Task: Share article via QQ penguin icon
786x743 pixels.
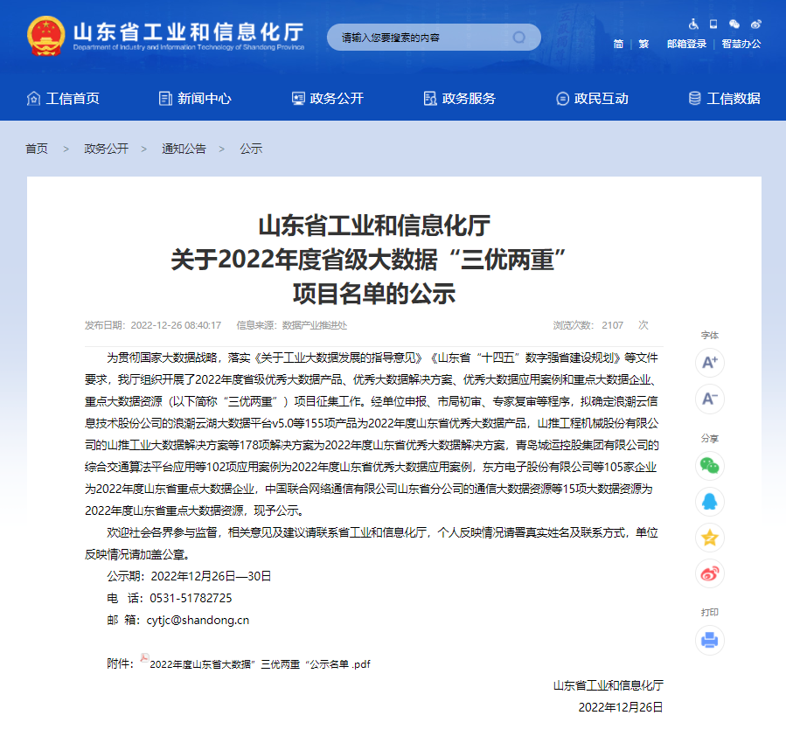Action: click(x=710, y=502)
